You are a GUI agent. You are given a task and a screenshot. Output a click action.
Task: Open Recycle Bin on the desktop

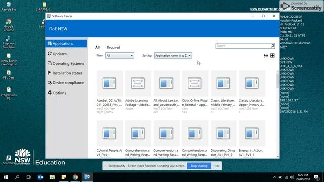(9, 6)
